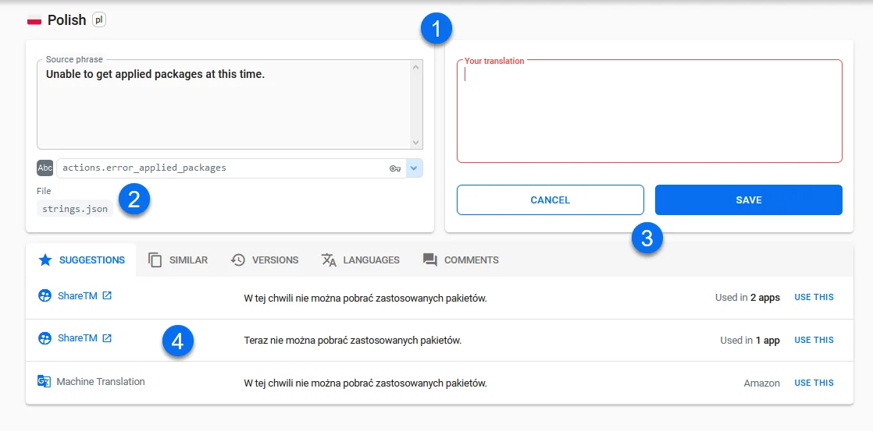
Task: Open the SUGGESTIONS tab
Action: 81,260
